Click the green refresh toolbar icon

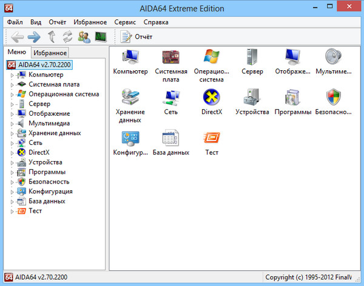pos(67,37)
